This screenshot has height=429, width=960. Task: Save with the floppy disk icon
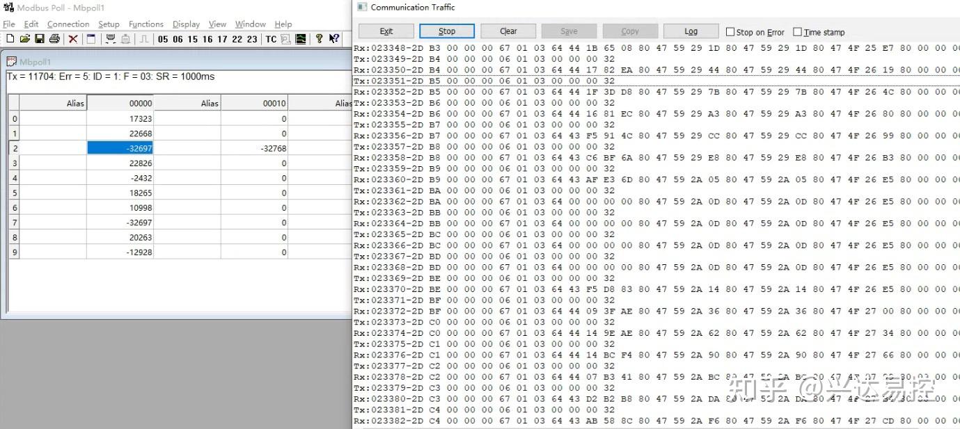(40, 39)
